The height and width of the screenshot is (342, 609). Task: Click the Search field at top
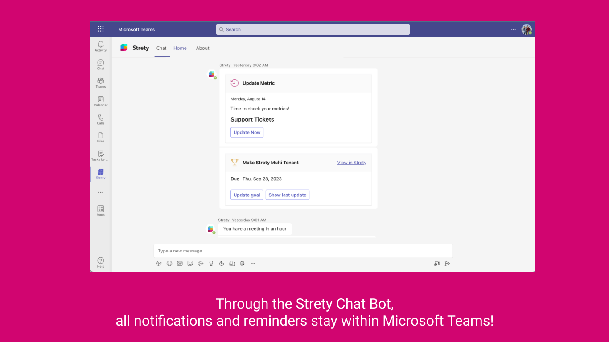(313, 29)
